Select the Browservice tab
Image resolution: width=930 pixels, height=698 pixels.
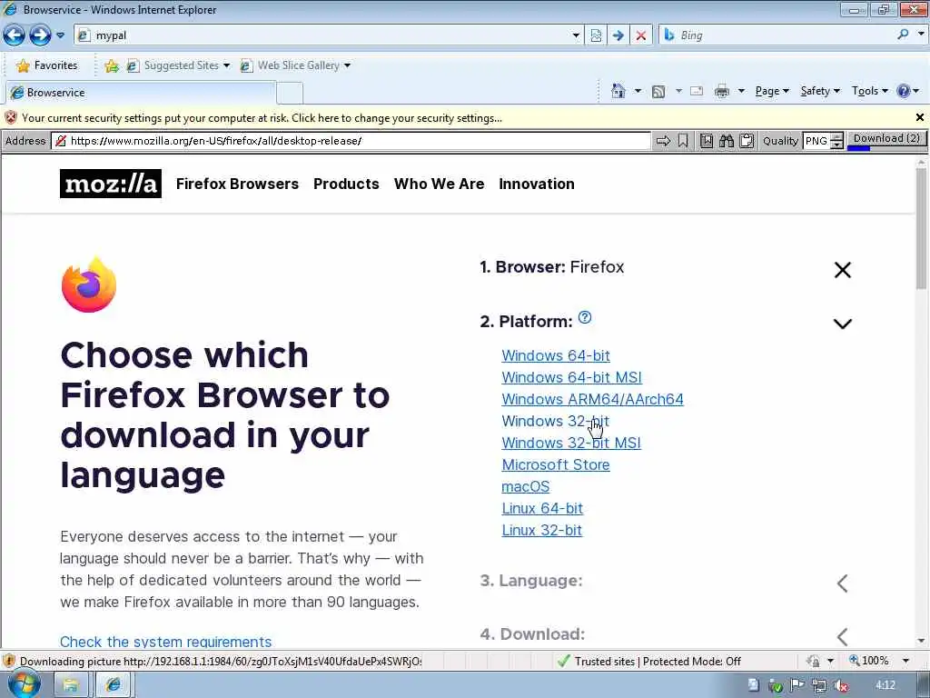coord(140,93)
